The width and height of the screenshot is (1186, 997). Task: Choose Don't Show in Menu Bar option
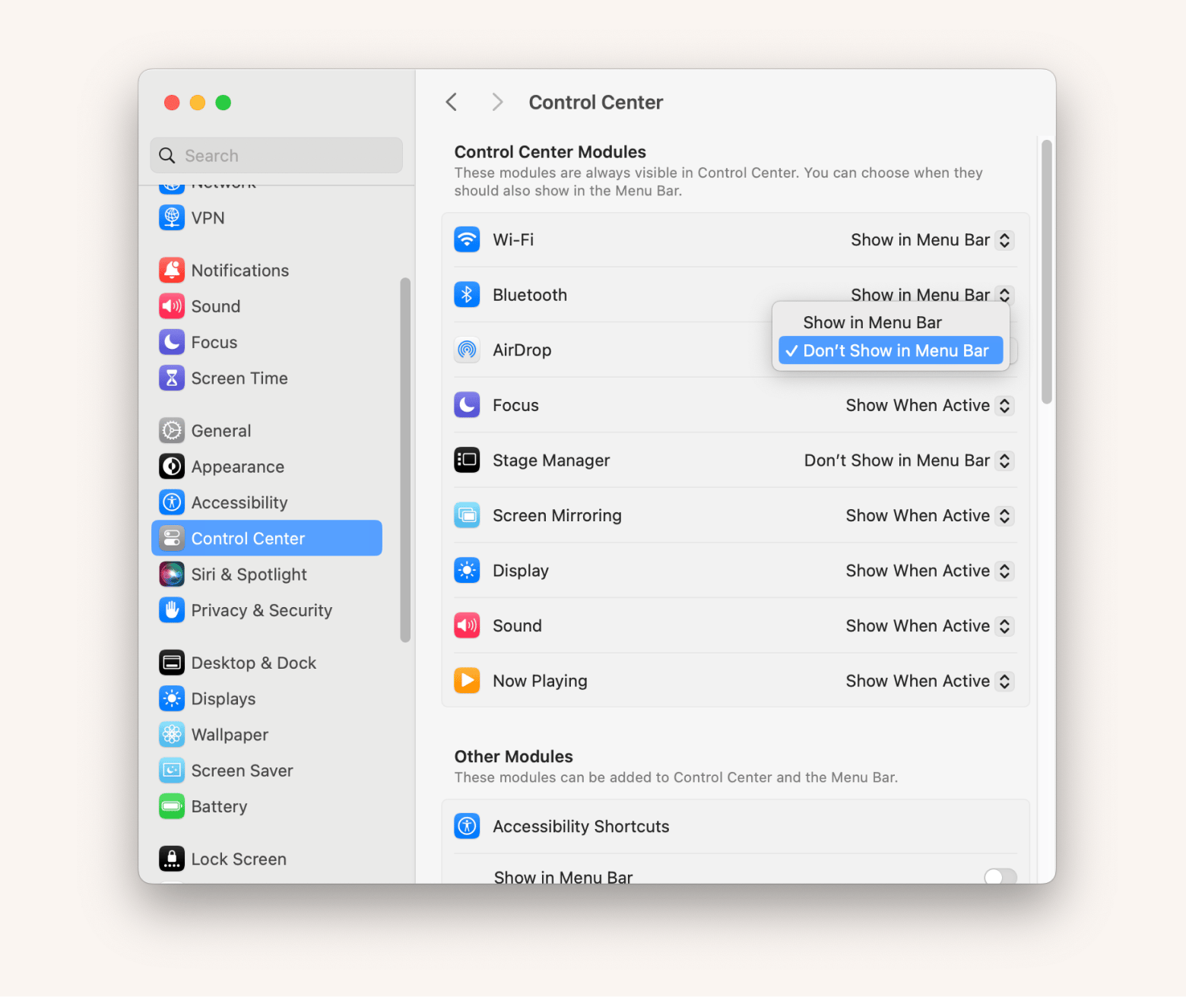(x=890, y=350)
